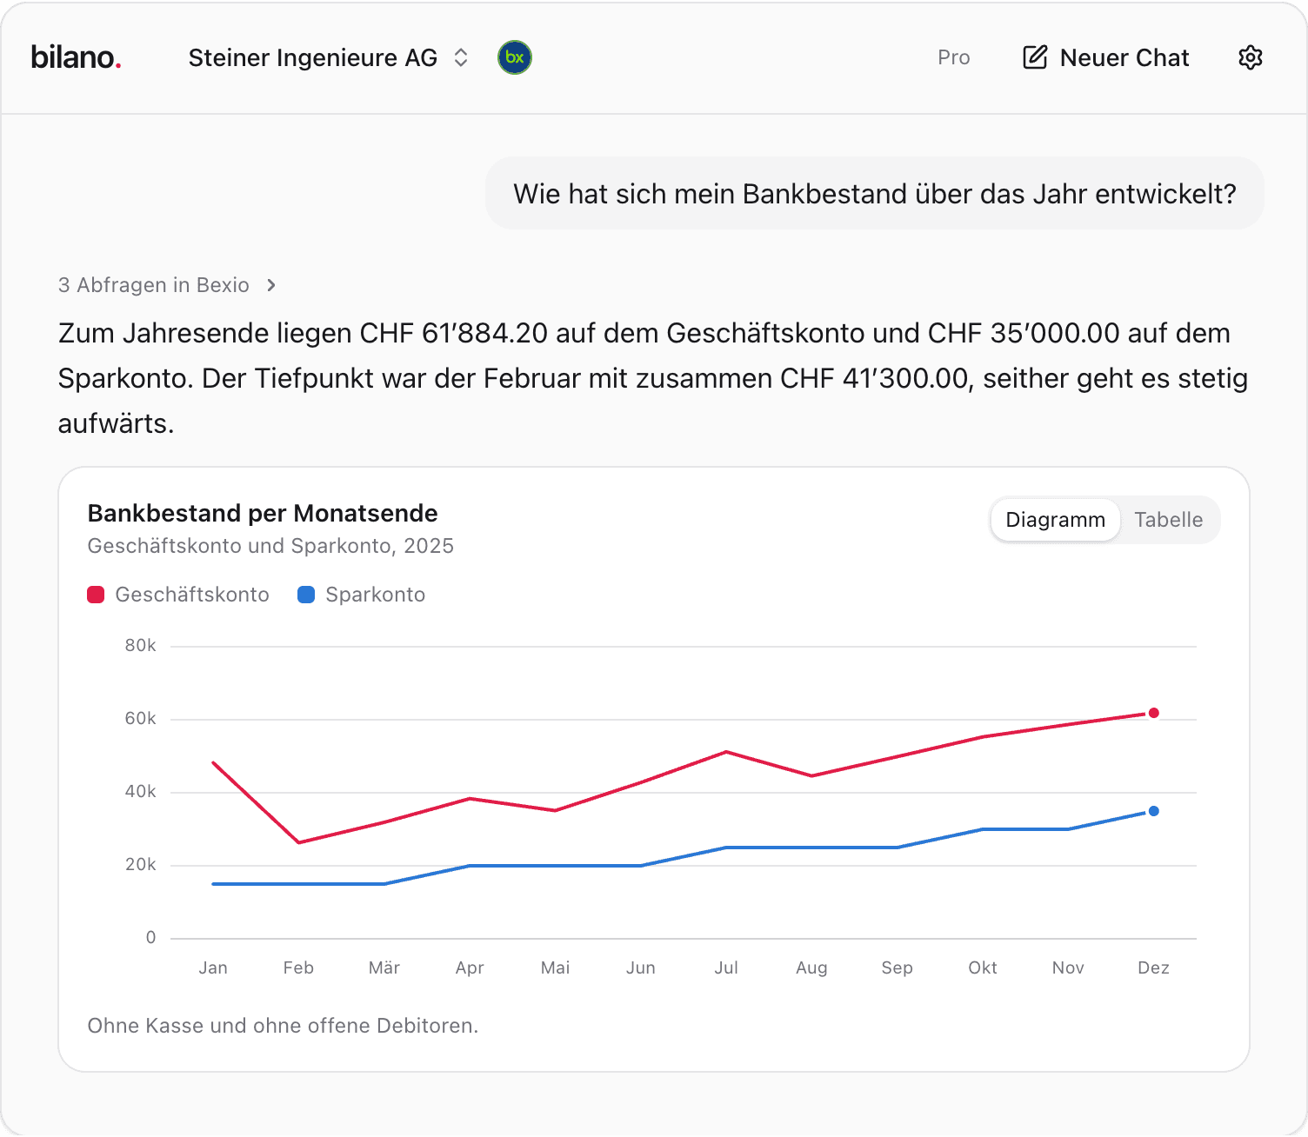Click the Jul month label
This screenshot has width=1308, height=1137.
(x=726, y=967)
